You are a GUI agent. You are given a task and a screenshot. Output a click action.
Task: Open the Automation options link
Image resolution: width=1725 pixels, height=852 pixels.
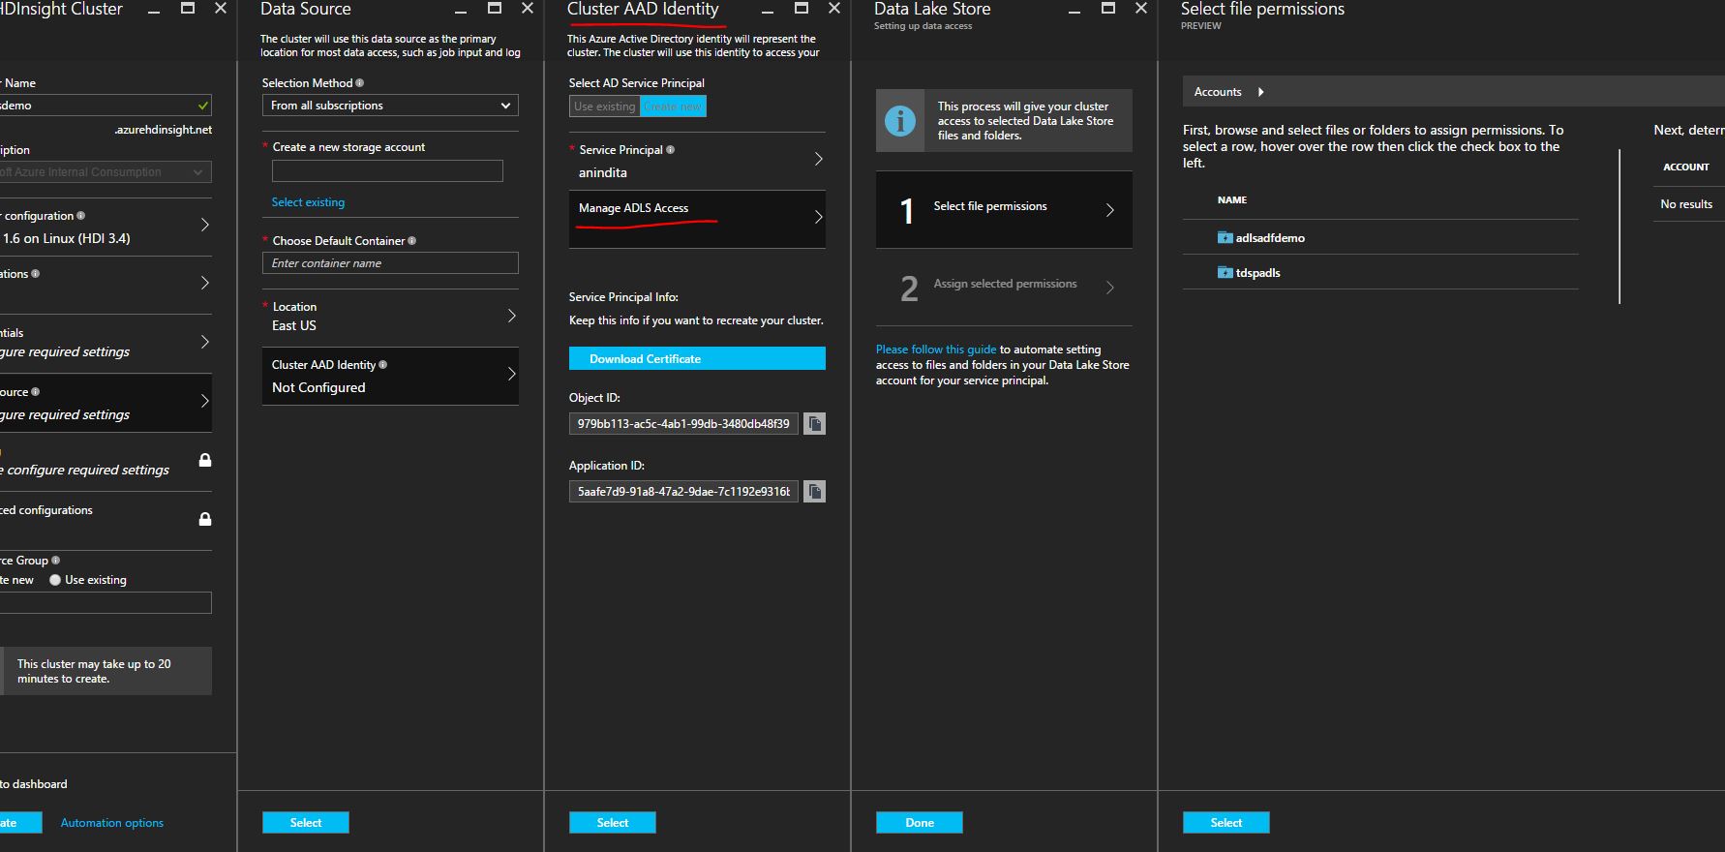coord(112,823)
